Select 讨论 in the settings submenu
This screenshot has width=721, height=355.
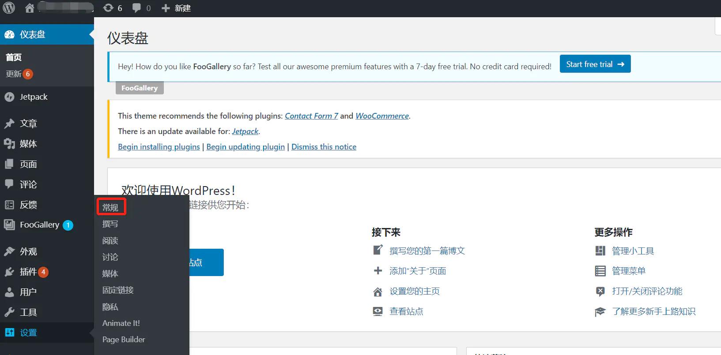pyautogui.click(x=110, y=257)
